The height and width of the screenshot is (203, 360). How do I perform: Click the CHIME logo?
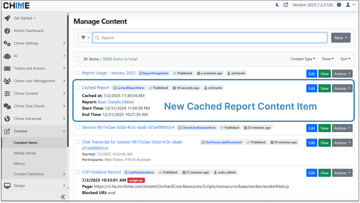16,5
